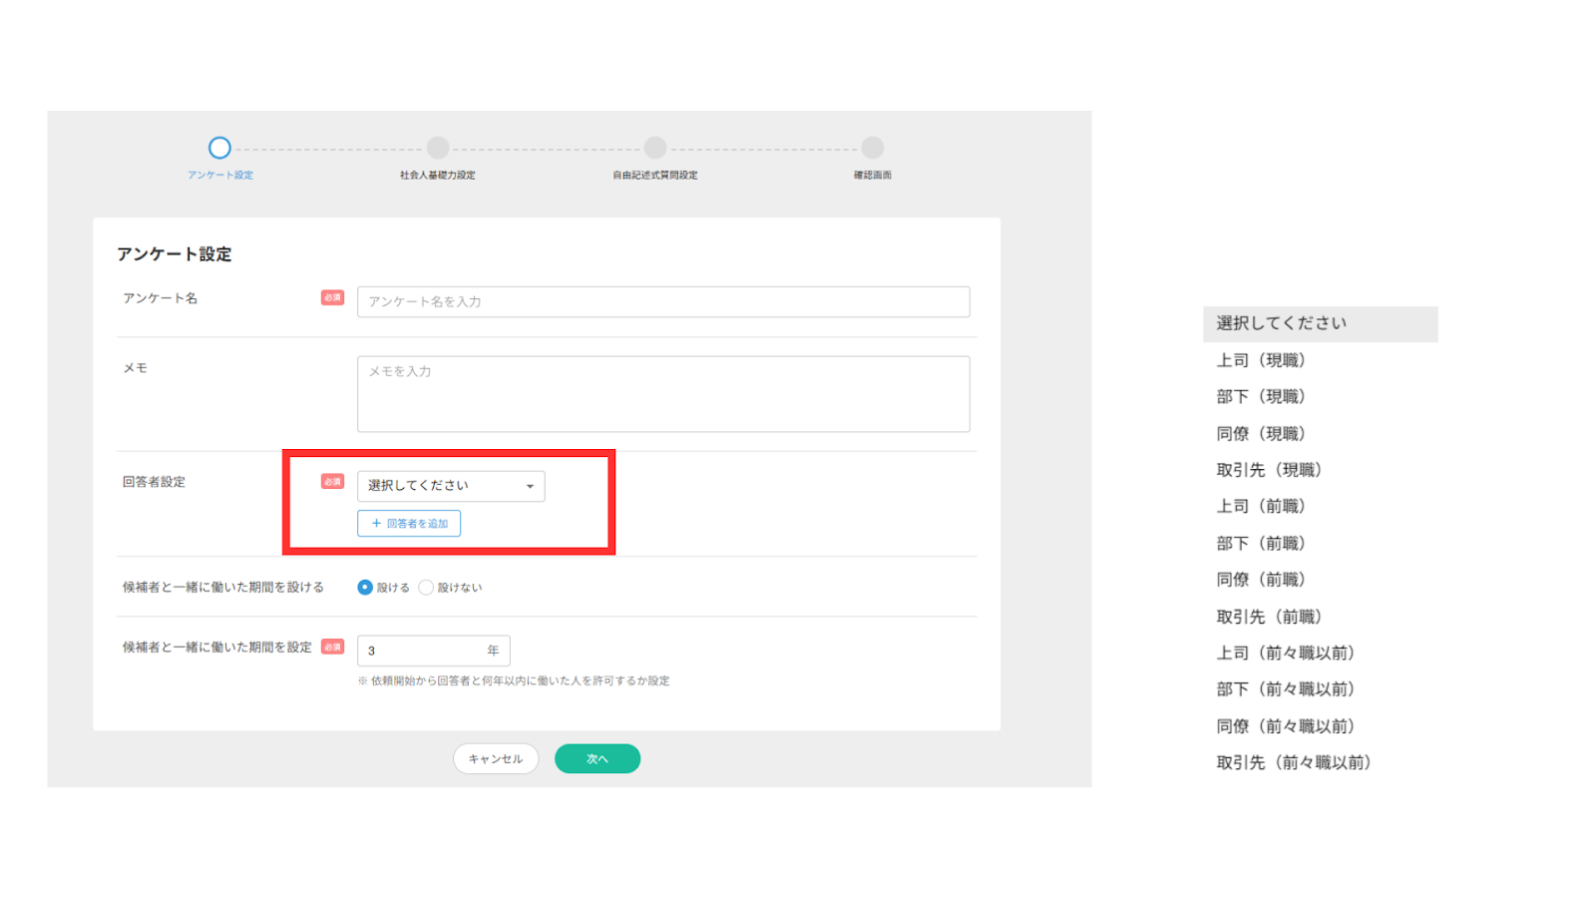Click the アンケート設定 step circle
Image resolution: width=1596 pixels, height=898 pixels.
(x=219, y=149)
